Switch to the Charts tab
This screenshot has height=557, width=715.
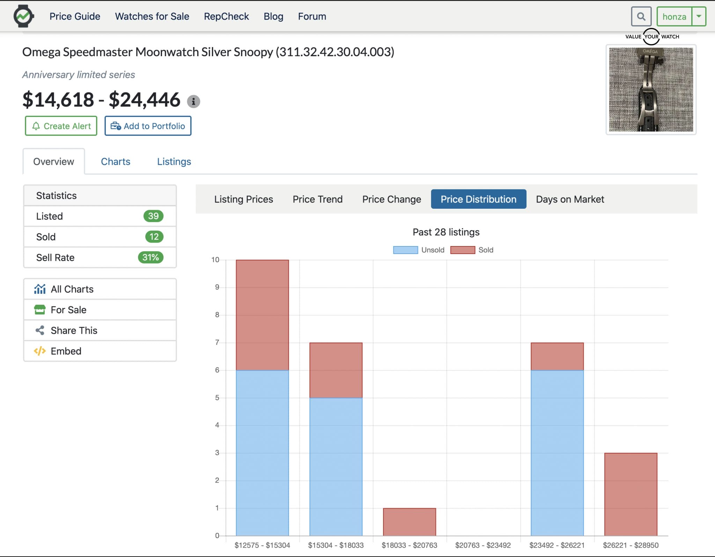coord(115,162)
